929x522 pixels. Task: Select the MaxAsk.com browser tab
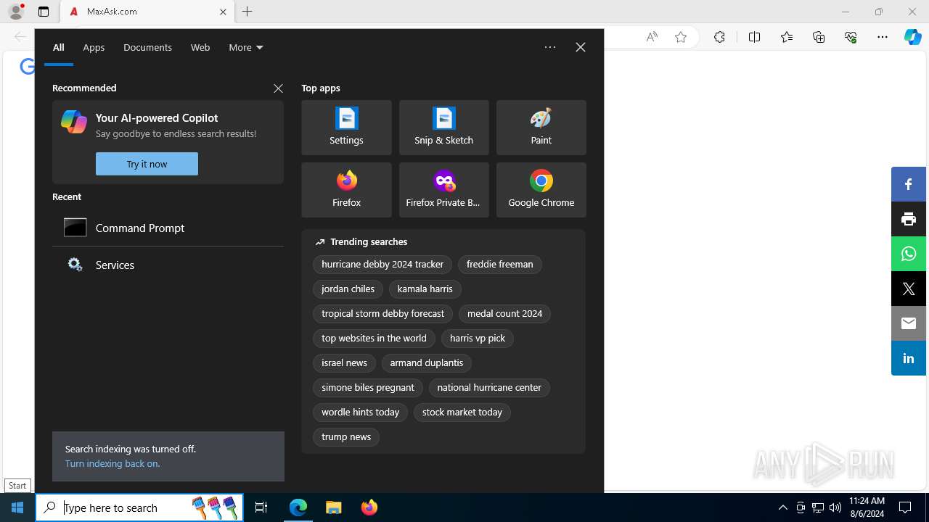pos(147,12)
